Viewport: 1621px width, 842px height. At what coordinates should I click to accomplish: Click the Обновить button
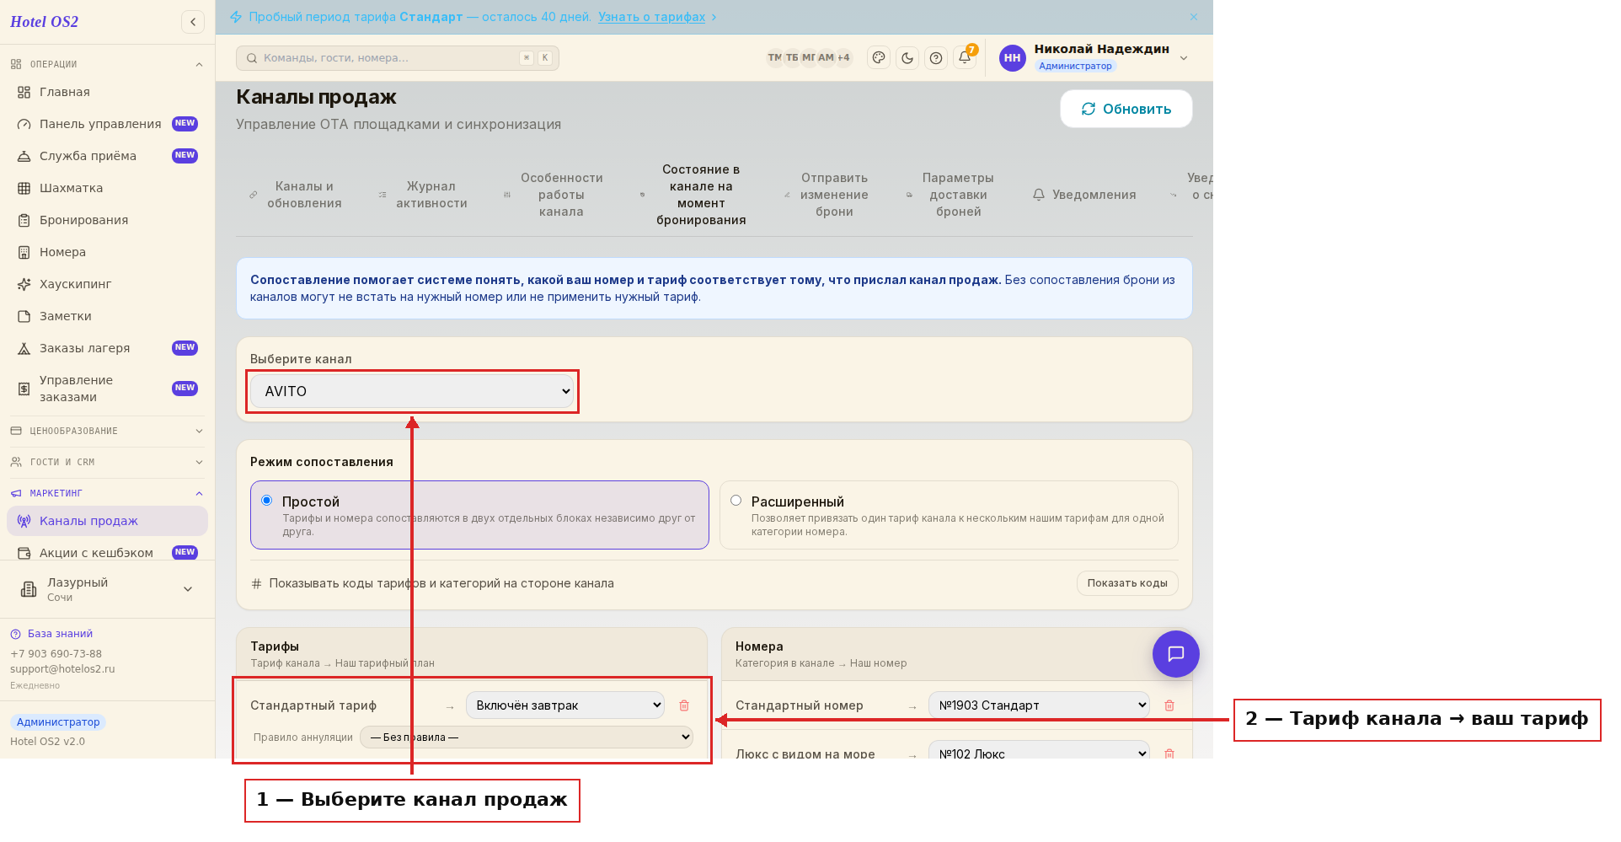coord(1126,109)
